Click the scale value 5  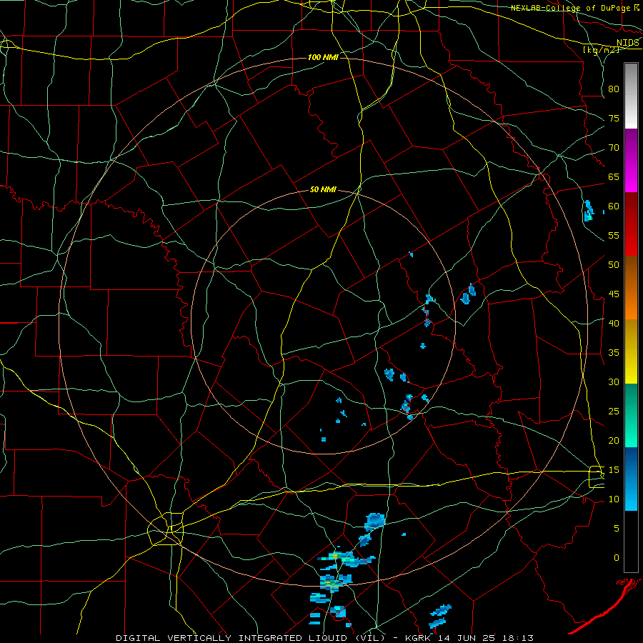point(617,529)
